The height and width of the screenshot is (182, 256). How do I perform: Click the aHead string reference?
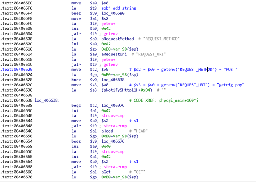pos(107,131)
